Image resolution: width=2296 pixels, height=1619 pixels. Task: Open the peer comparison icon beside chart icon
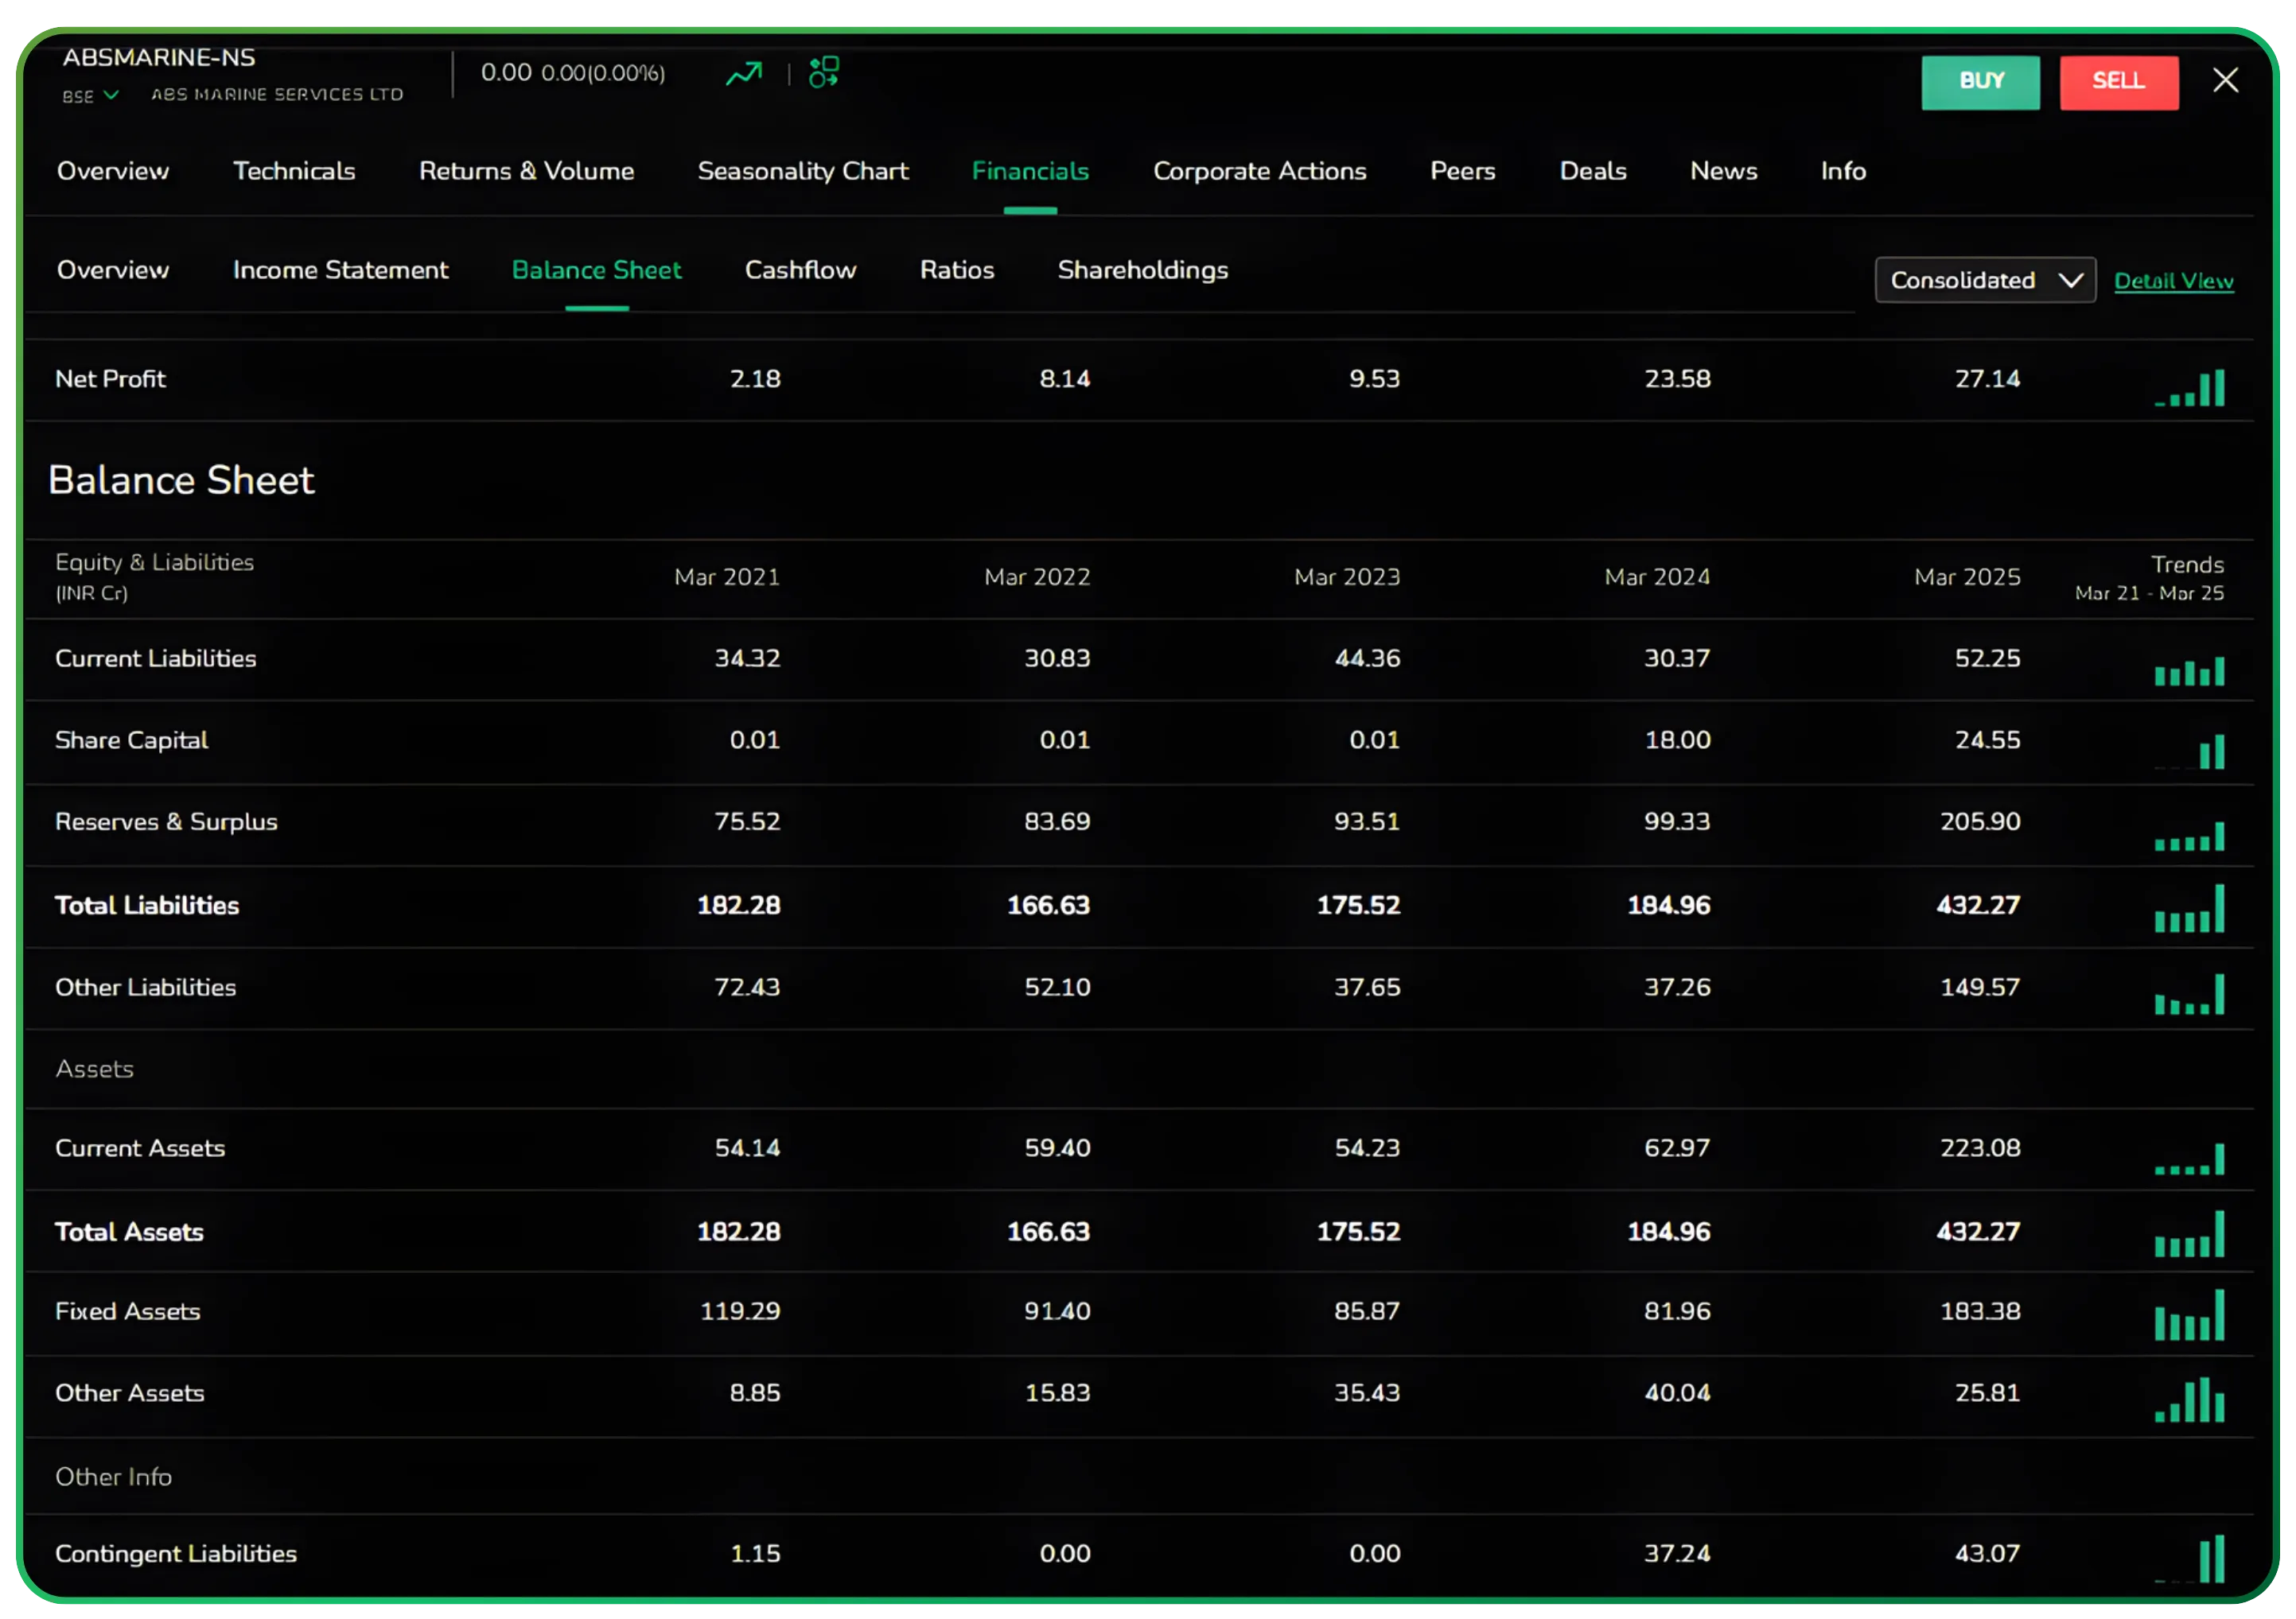pos(824,73)
